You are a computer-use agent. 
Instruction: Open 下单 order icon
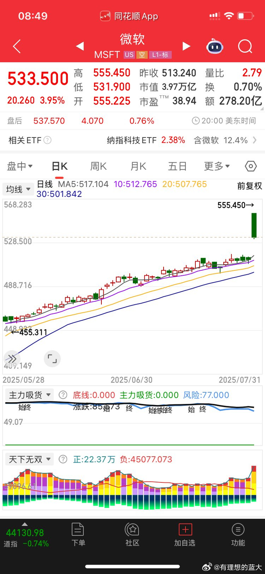pos(78,535)
